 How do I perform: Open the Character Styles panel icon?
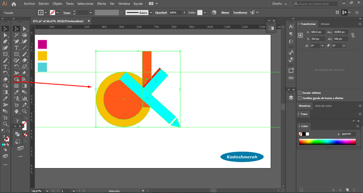pyautogui.click(x=291, y=52)
